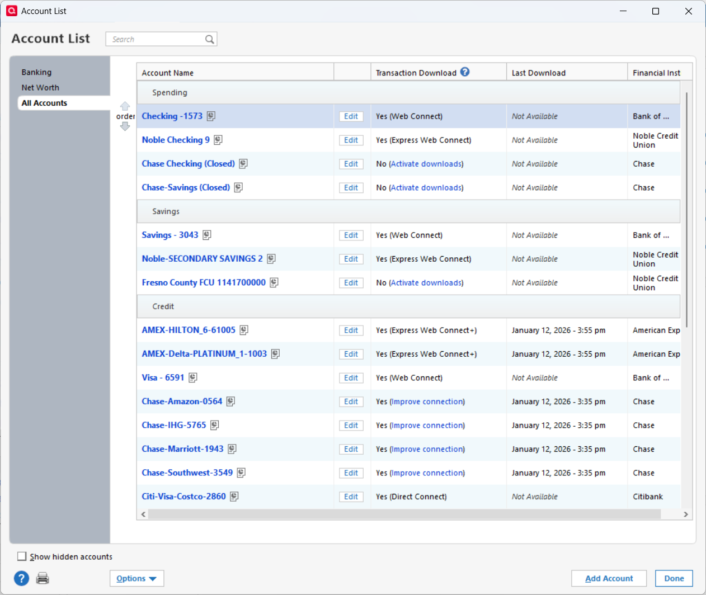Improve connection for Chase-Amazon-0564
The width and height of the screenshot is (706, 595).
coord(427,402)
